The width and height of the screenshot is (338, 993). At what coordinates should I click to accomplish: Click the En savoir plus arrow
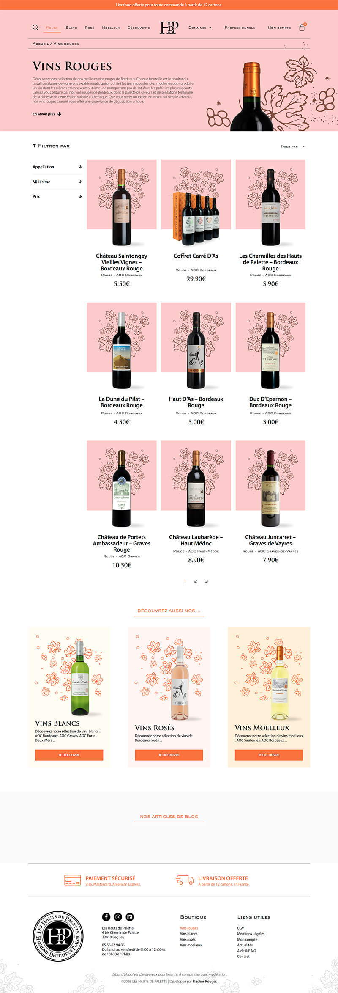[59, 114]
